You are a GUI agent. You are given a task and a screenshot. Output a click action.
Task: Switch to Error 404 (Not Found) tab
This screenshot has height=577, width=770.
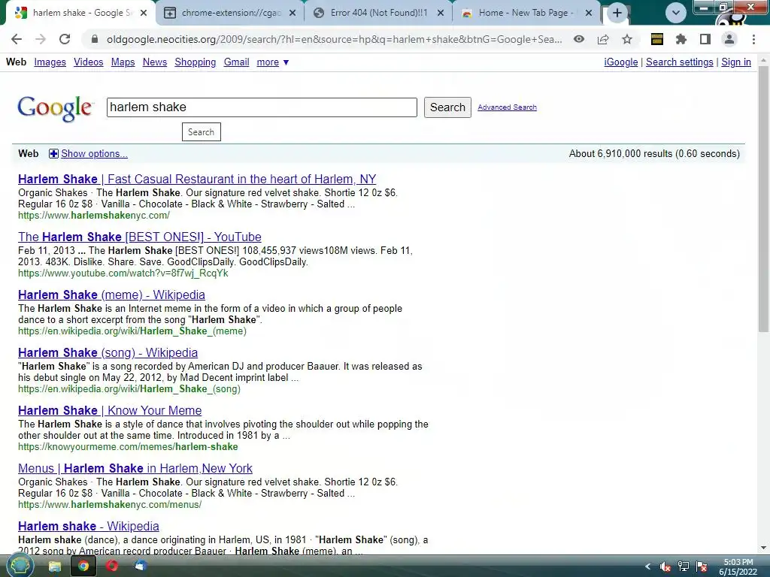(x=378, y=13)
